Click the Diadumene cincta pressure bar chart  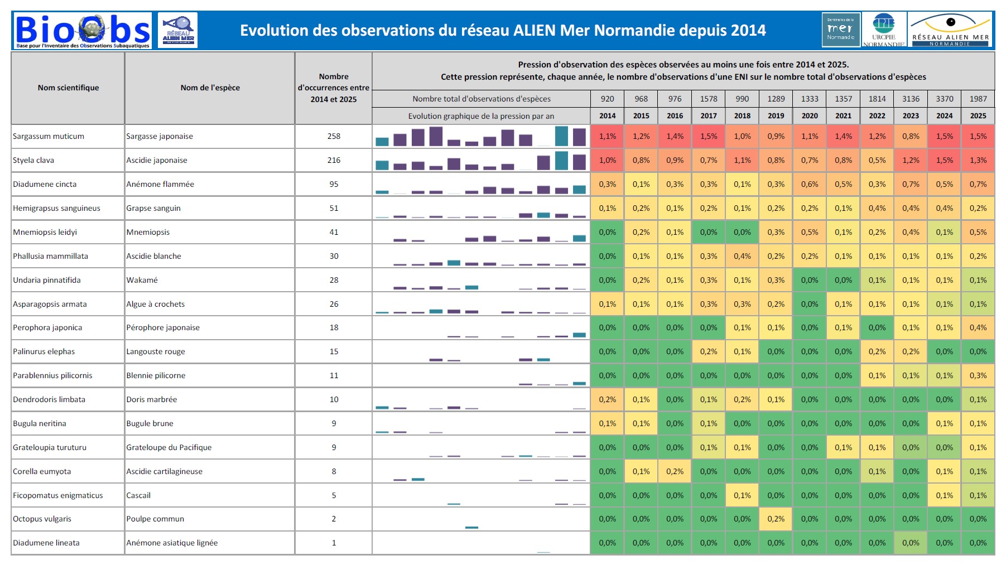point(480,184)
